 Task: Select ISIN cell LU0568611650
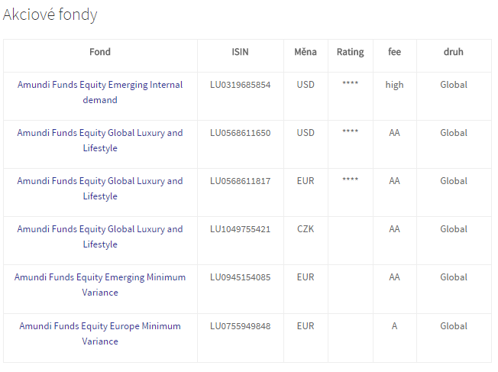pyautogui.click(x=240, y=133)
